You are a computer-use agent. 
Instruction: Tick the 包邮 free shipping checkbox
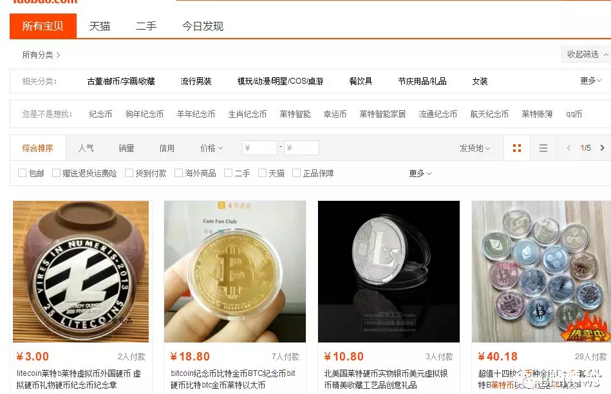pos(22,173)
